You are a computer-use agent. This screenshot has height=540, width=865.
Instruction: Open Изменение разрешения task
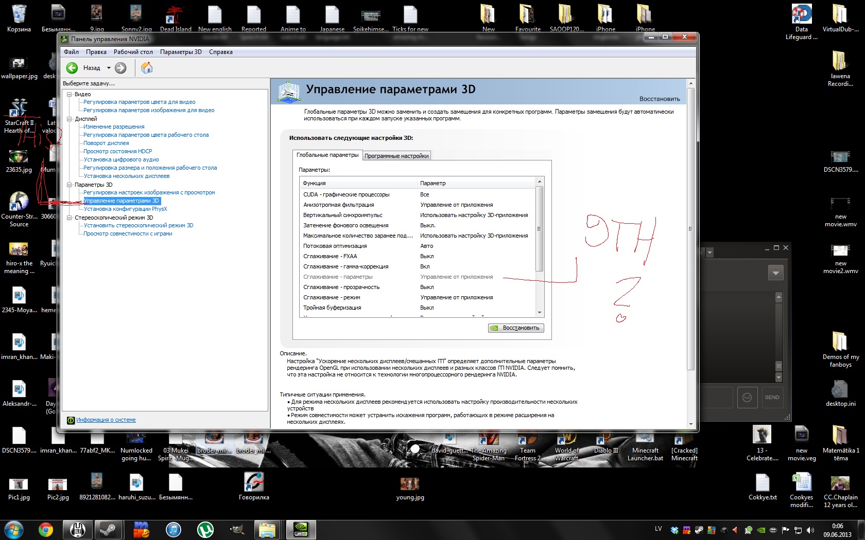(114, 127)
